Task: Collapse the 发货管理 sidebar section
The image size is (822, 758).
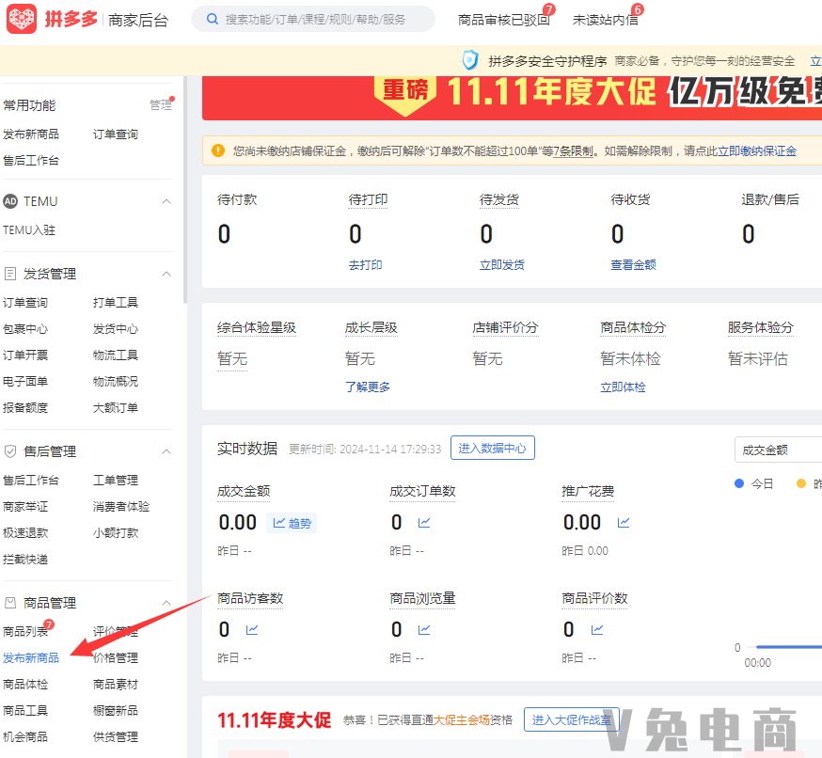Action: (166, 274)
